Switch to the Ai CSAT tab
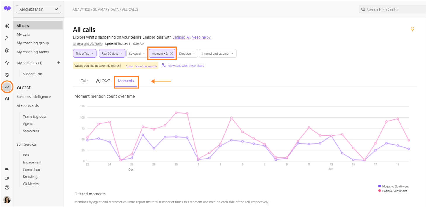 103,81
